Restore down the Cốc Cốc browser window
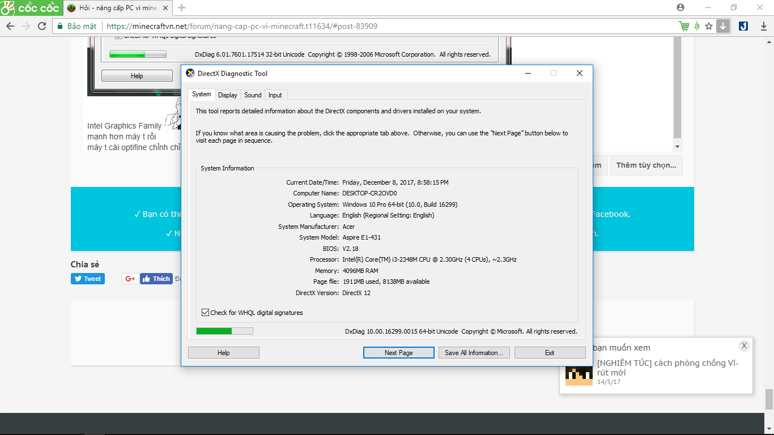Image resolution: width=774 pixels, height=435 pixels. pos(734,7)
